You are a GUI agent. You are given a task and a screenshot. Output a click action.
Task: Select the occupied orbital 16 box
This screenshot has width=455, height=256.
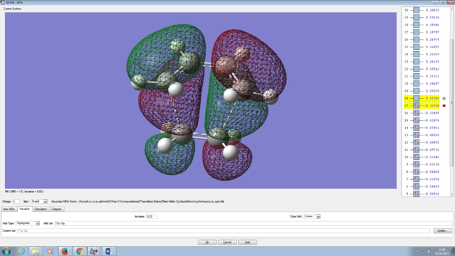tap(416, 113)
